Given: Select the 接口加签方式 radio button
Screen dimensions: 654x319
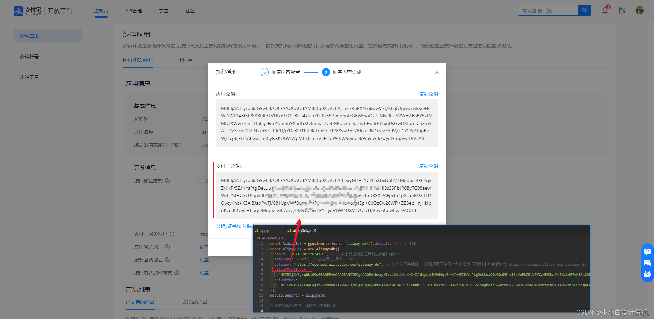Looking at the screenshot, I should click(x=200, y=181).
